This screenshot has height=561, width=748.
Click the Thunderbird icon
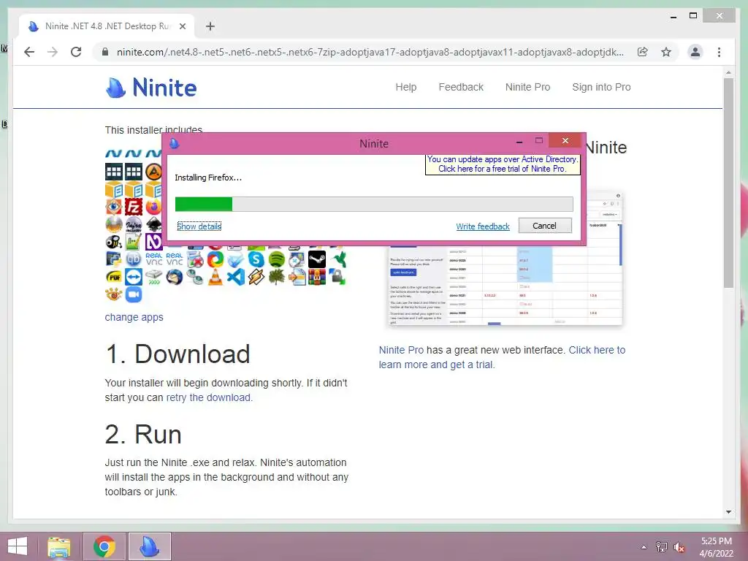point(174,277)
